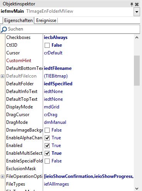Image resolution: width=142 pixels, height=191 pixels.
Task: Click the DisplayMode mdGrid value
Action: pos(52,107)
